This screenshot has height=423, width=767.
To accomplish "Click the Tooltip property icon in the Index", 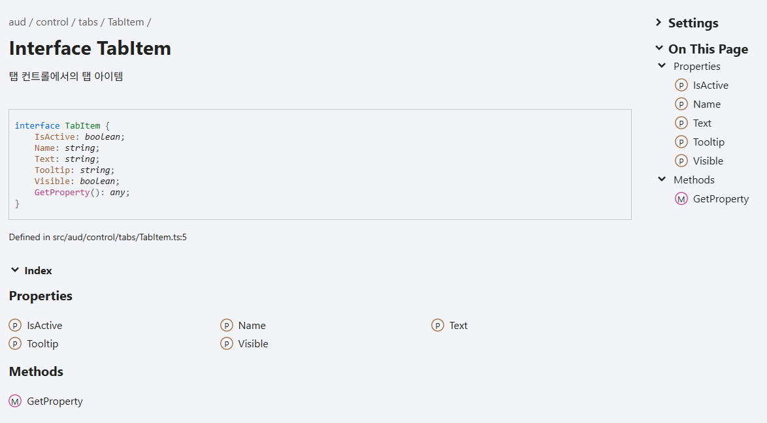I will coord(15,343).
